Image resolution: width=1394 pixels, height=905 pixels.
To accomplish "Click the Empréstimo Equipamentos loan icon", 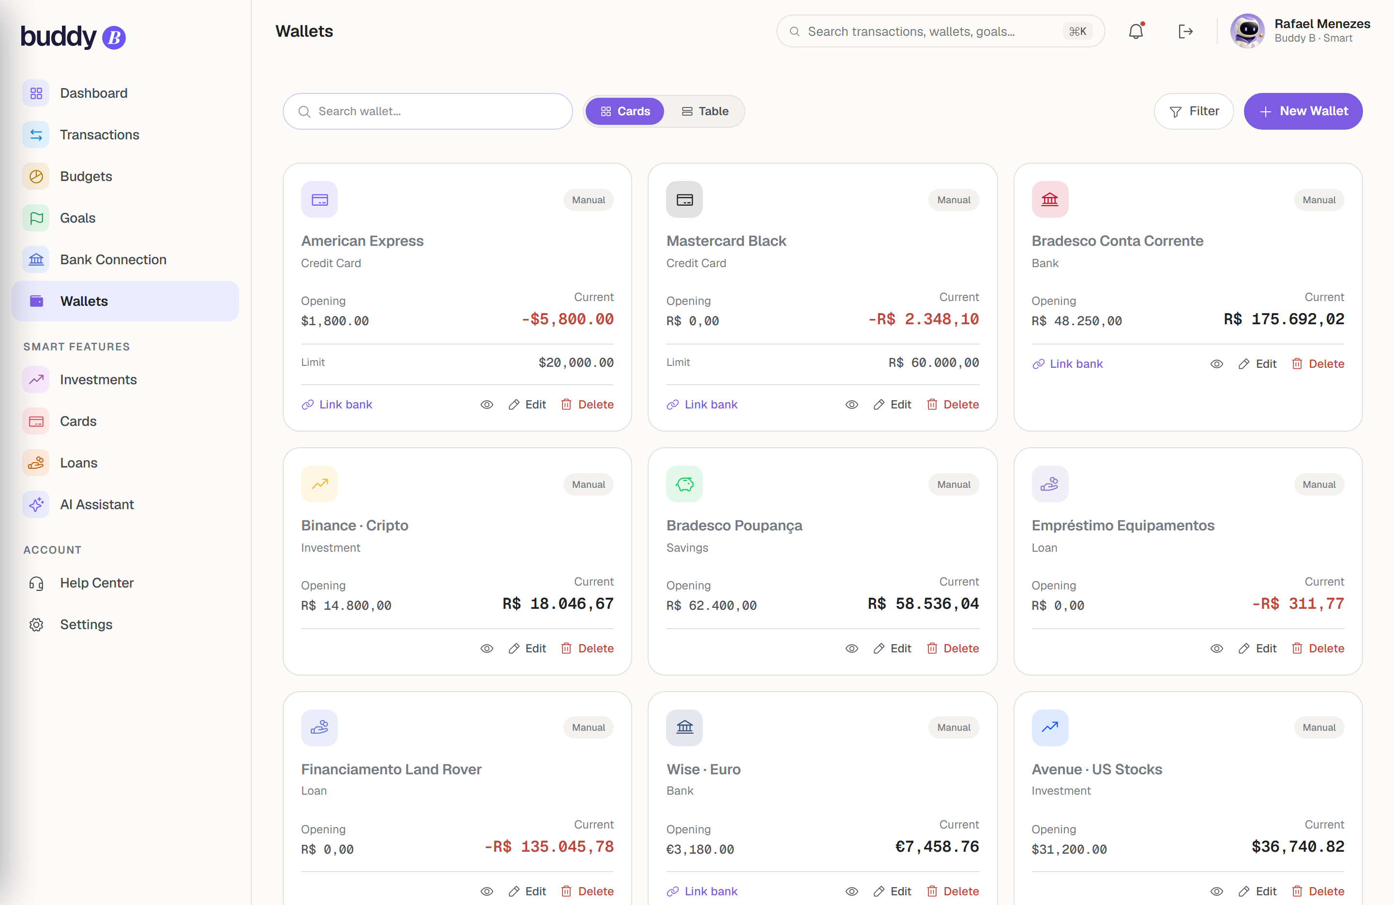I will tap(1049, 484).
